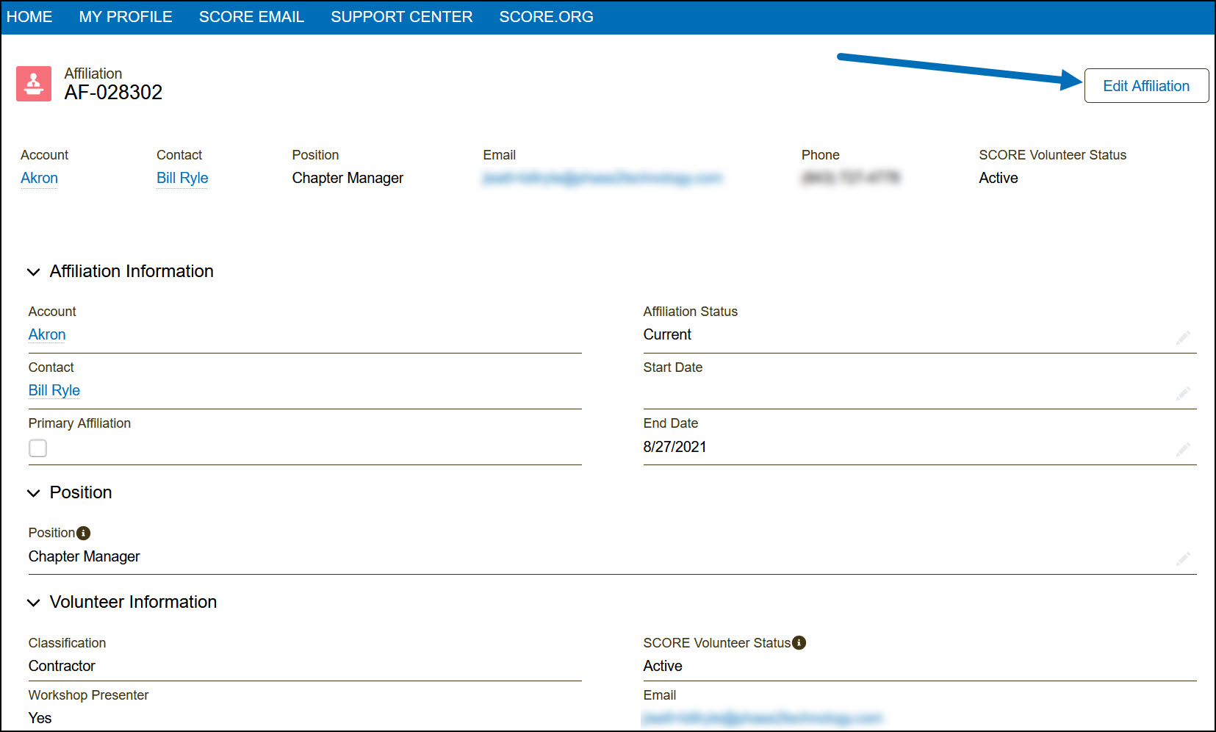Open SCORE EMAIL from top navigation
1216x732 pixels.
(251, 17)
